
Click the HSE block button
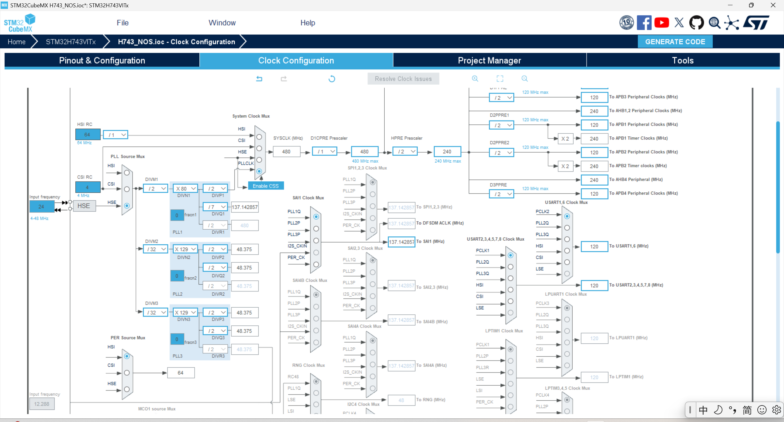[84, 206]
